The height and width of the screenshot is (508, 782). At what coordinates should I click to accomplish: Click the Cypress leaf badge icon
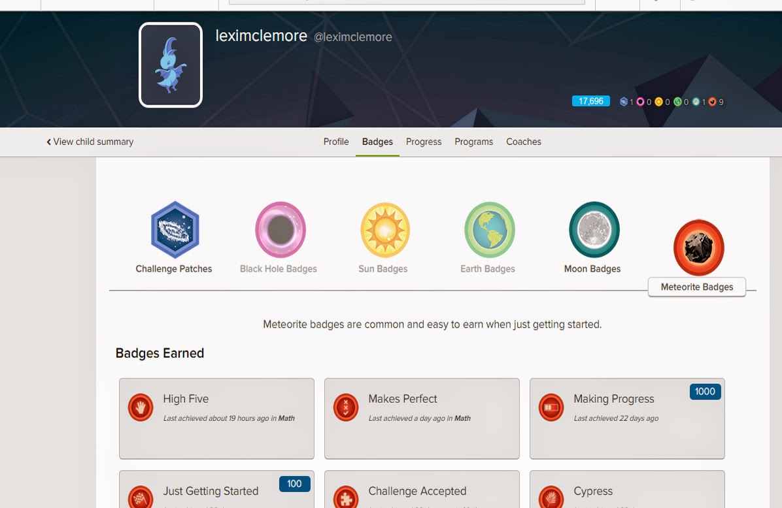(x=551, y=498)
